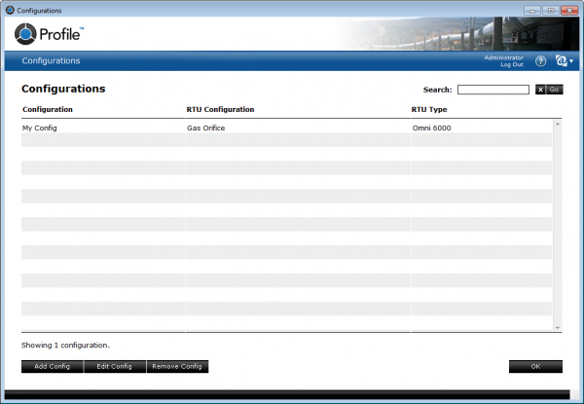Click the list scrollbar down arrow
The image size is (584, 404).
[x=558, y=327]
